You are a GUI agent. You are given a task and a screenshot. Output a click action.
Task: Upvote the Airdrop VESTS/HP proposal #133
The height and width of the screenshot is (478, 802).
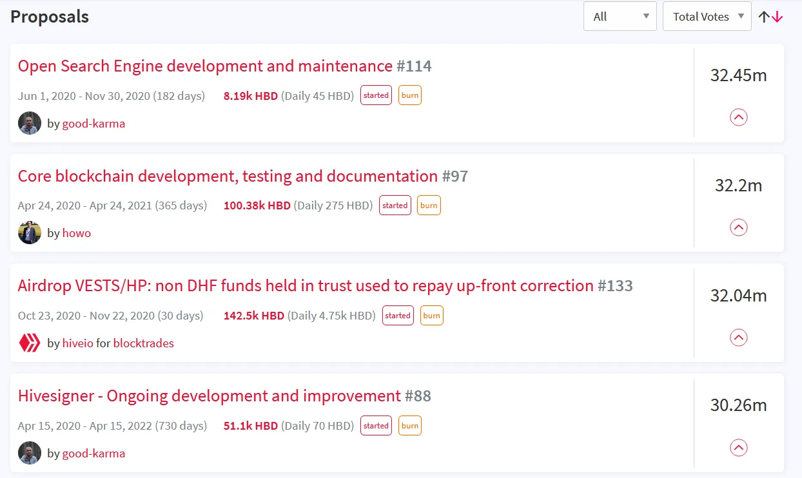click(738, 338)
